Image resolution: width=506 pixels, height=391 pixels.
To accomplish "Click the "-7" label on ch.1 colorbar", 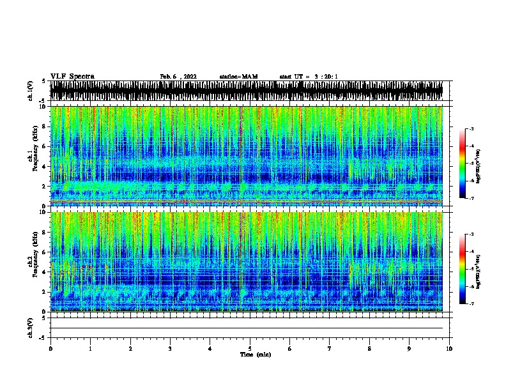I will [471, 198].
